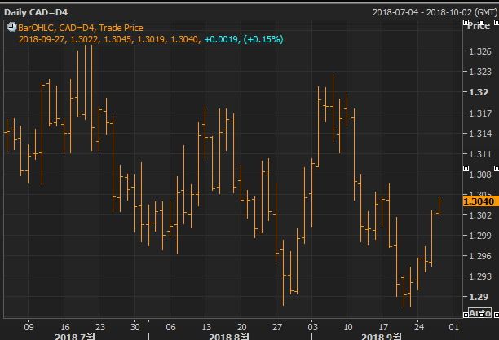Click the 1.326 price axis label
This screenshot has width=499, height=340.
(480, 51)
